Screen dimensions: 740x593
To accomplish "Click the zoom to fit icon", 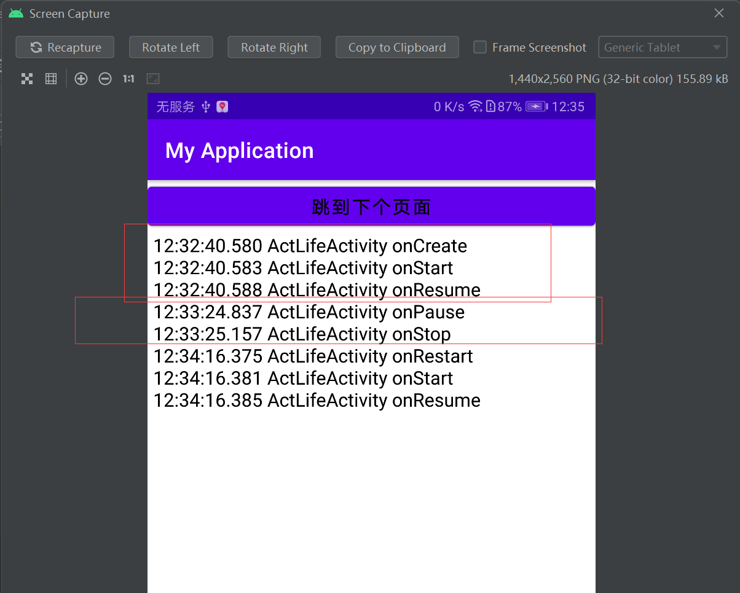I will [27, 79].
